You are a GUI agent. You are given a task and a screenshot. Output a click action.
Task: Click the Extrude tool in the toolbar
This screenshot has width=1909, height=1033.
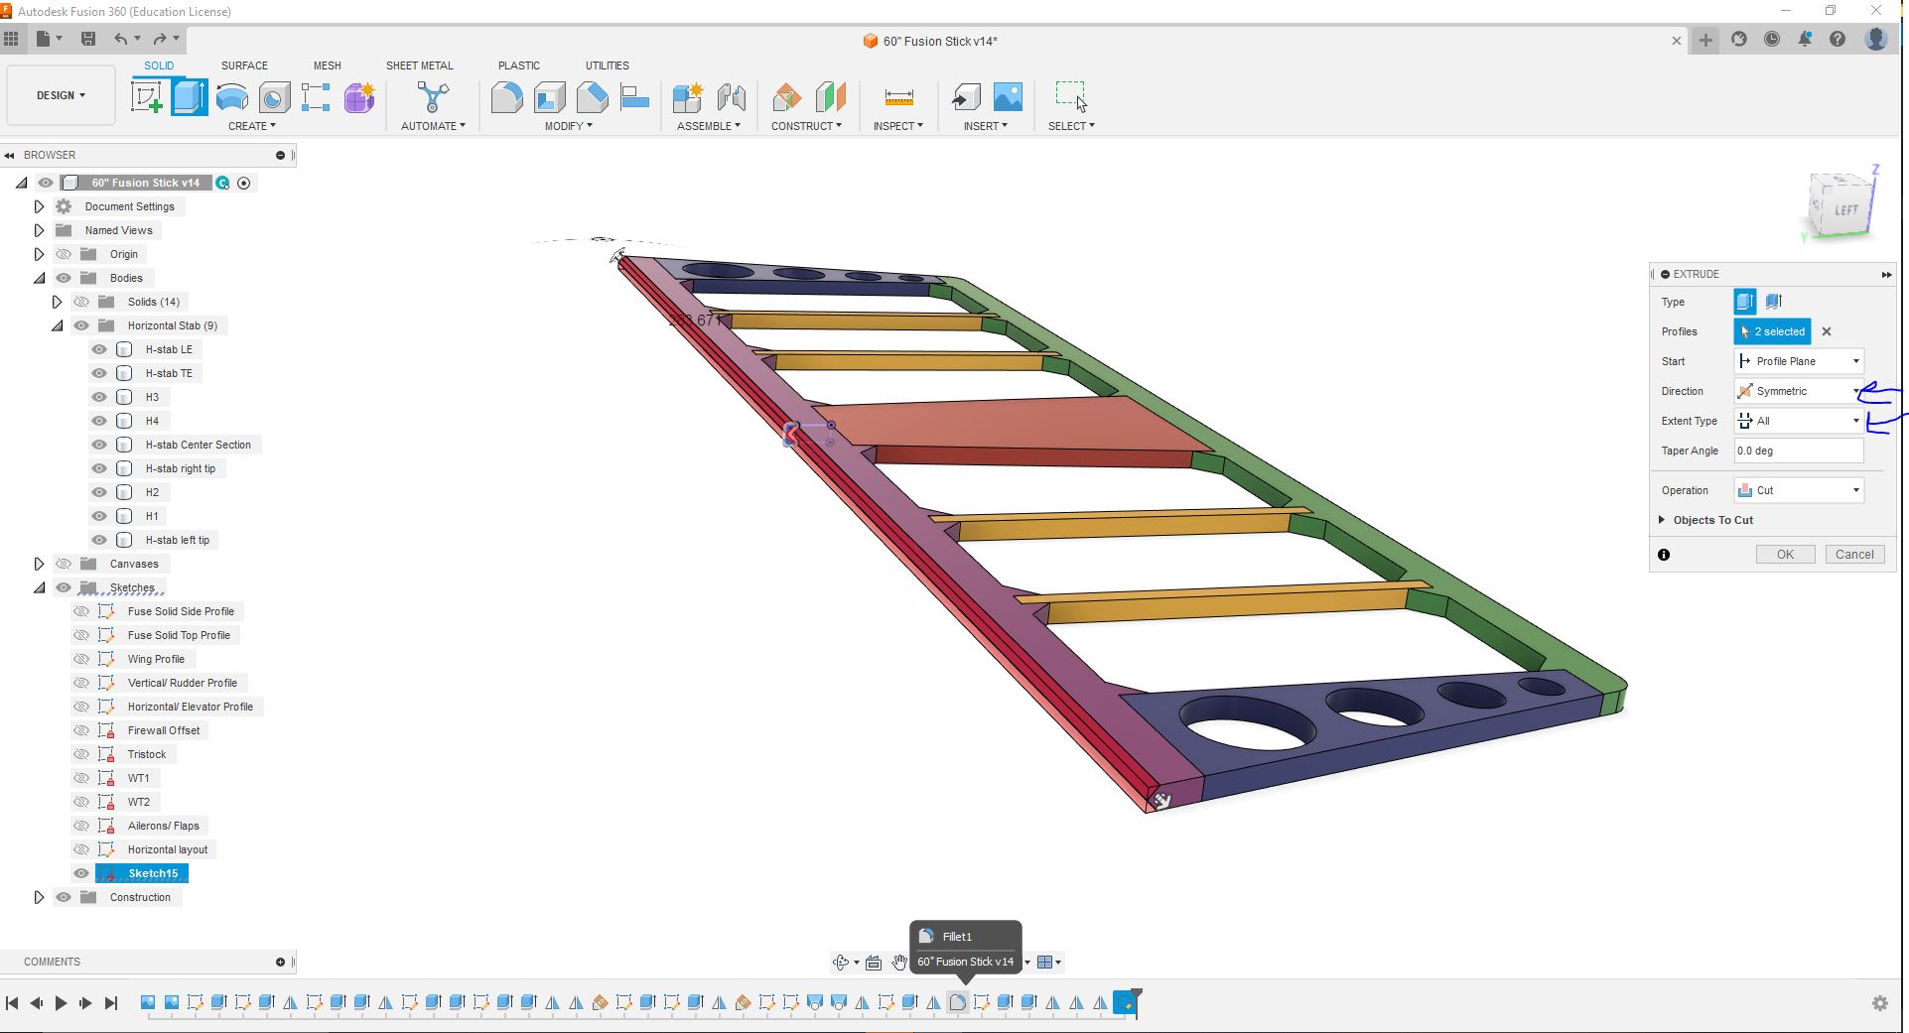[x=189, y=97]
